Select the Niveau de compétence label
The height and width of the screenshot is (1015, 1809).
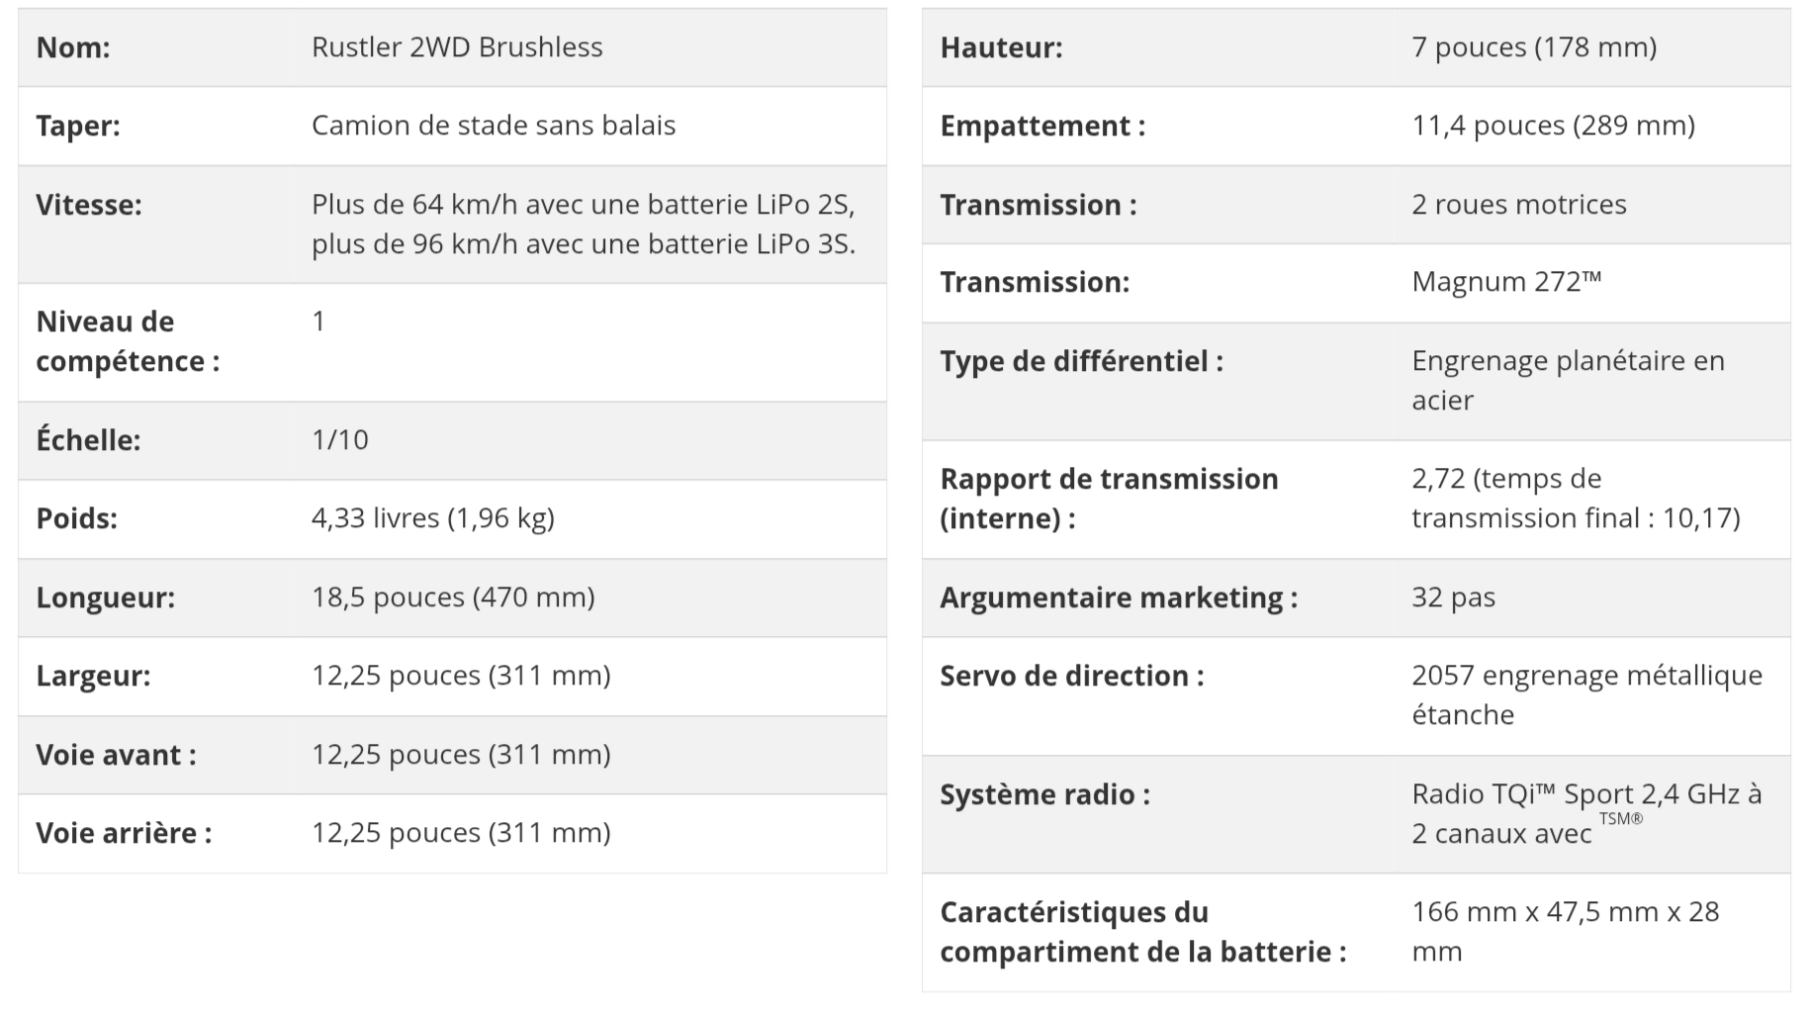[128, 341]
